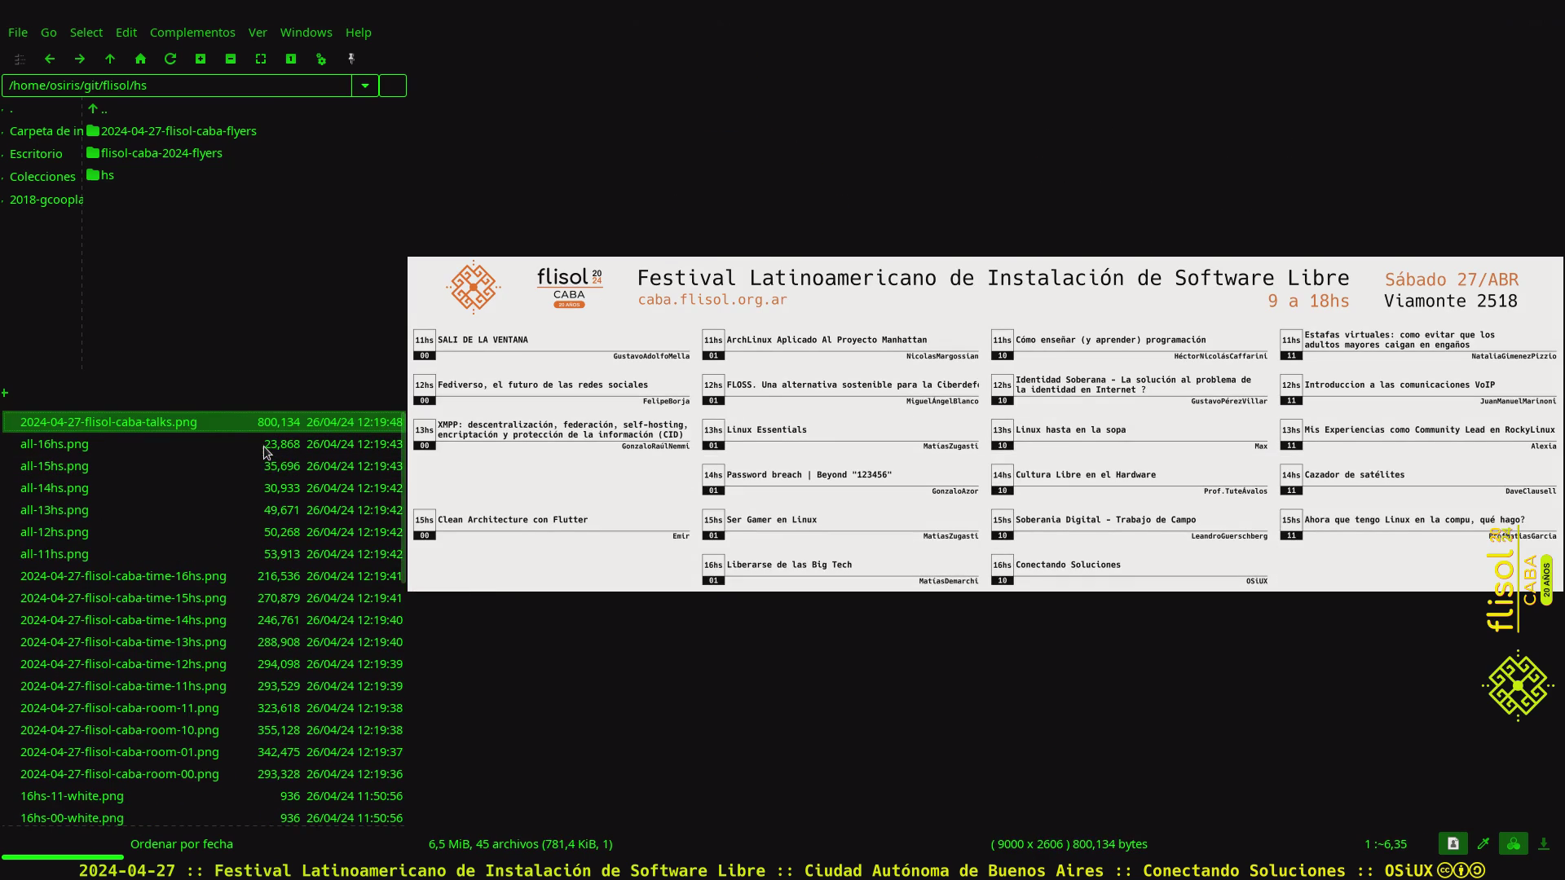Click the '..' parent directory entry
This screenshot has width=1565, height=880.
click(x=98, y=109)
